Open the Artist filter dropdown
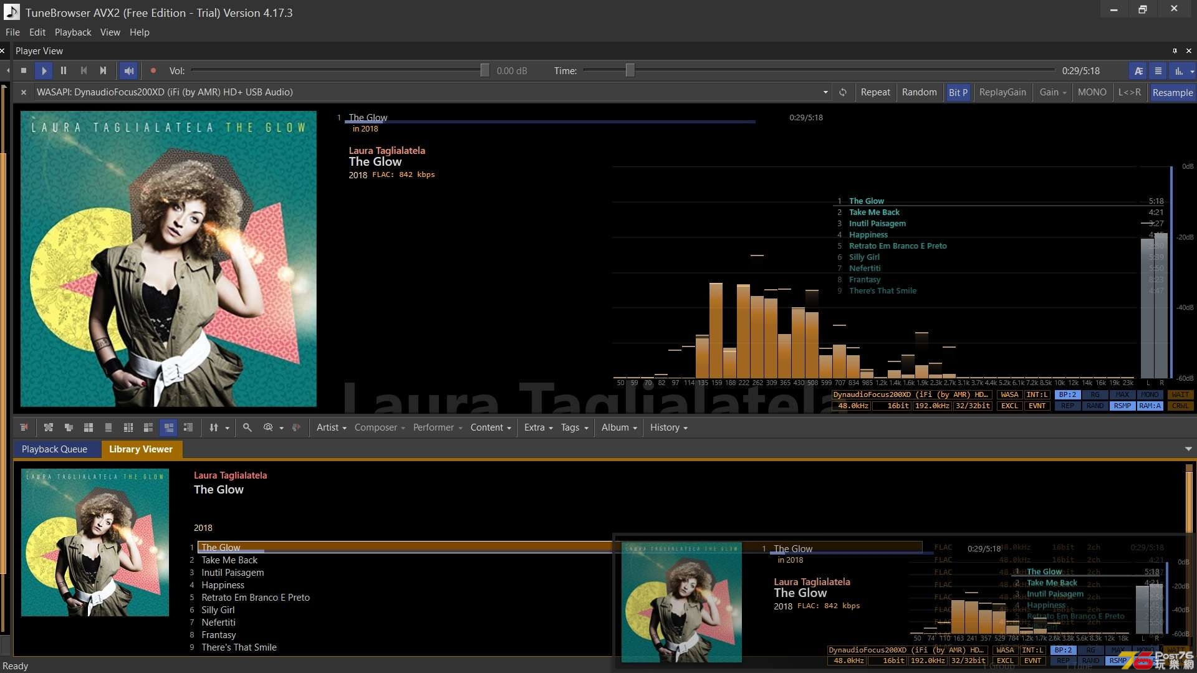 click(331, 427)
